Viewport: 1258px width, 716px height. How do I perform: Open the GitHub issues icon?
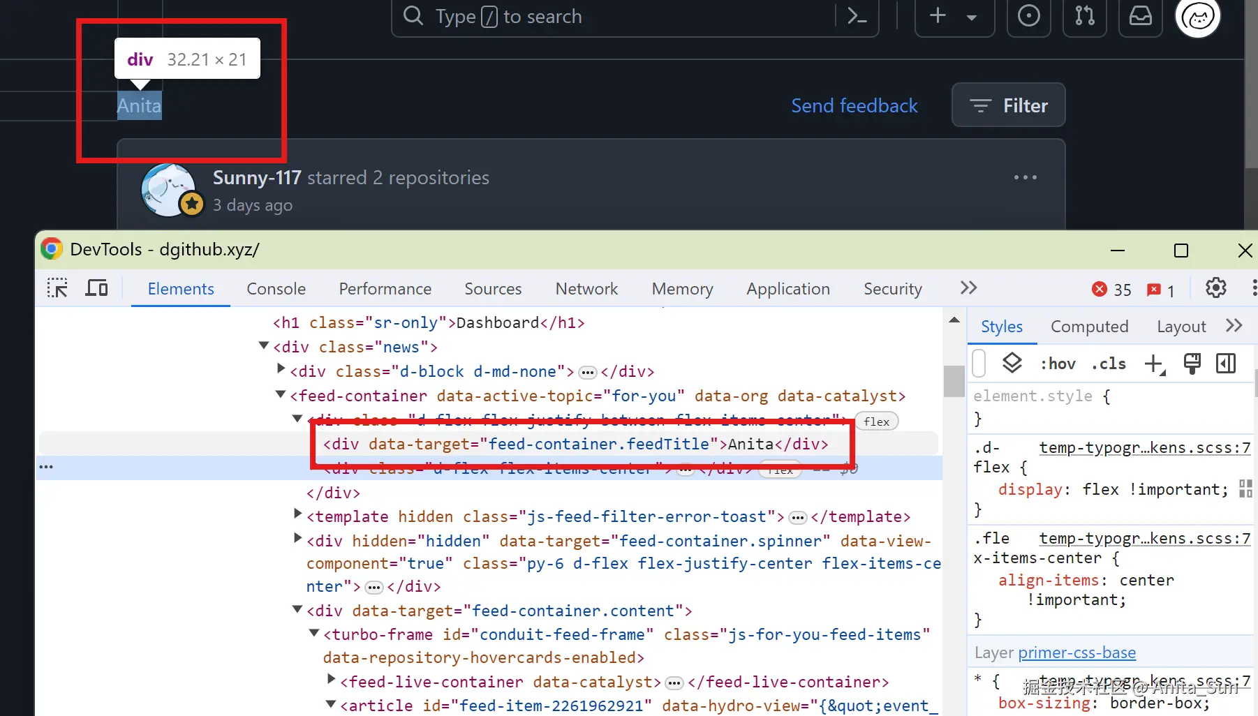(x=1028, y=15)
